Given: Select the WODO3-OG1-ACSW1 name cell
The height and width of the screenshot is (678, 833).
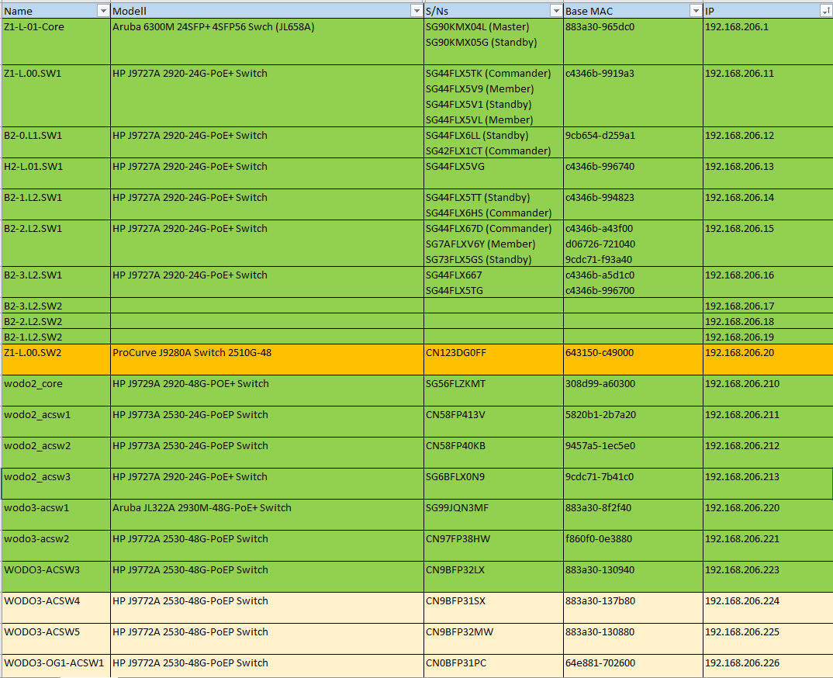Looking at the screenshot, I should tap(56, 666).
